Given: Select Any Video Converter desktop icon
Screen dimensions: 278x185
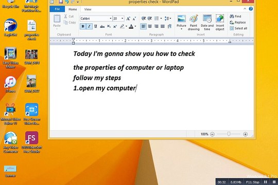Looking at the screenshot, I should coord(10,142).
